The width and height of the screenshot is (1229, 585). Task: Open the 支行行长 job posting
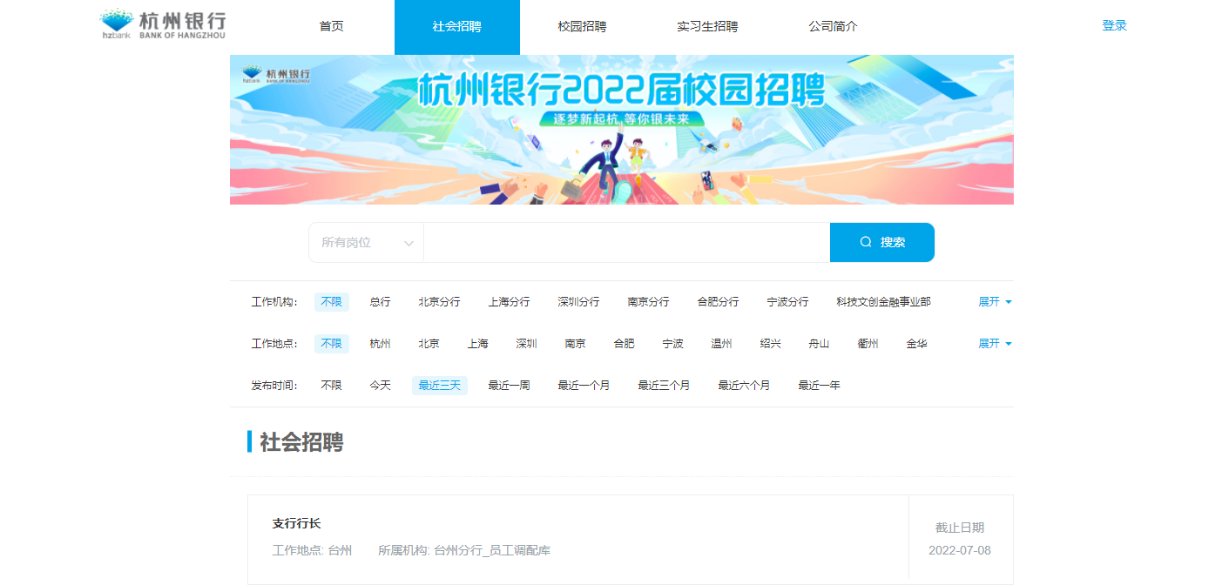pyautogui.click(x=296, y=523)
